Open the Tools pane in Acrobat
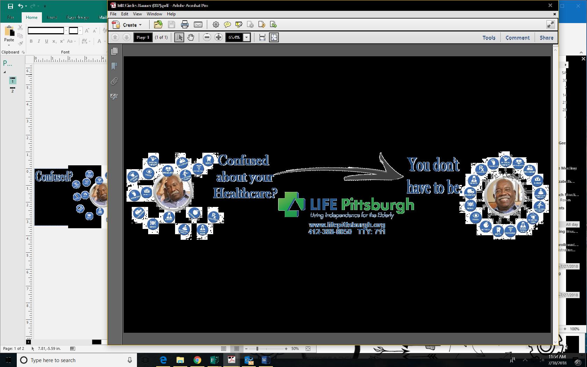The image size is (587, 367). click(x=489, y=38)
